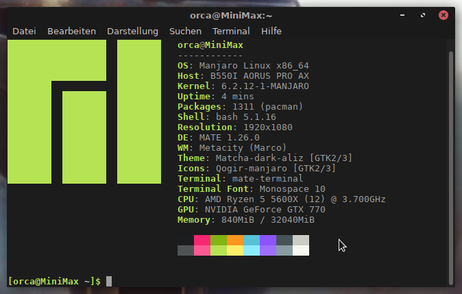Viewport: 462px width, 294px height.
Task: Click the orange color block
Action: [x=235, y=240]
